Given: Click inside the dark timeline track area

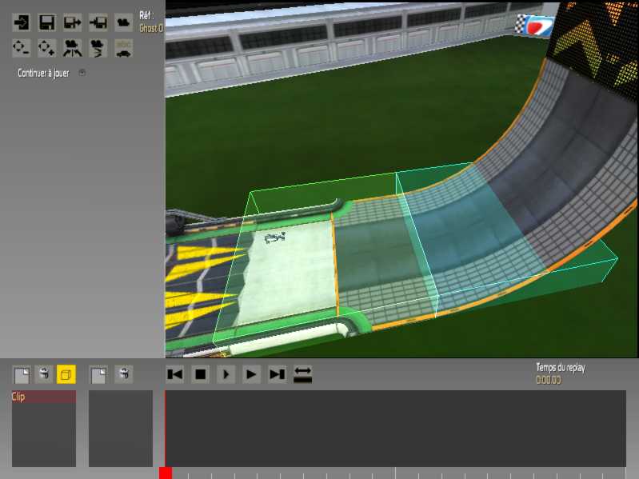Looking at the screenshot, I should tap(395, 429).
